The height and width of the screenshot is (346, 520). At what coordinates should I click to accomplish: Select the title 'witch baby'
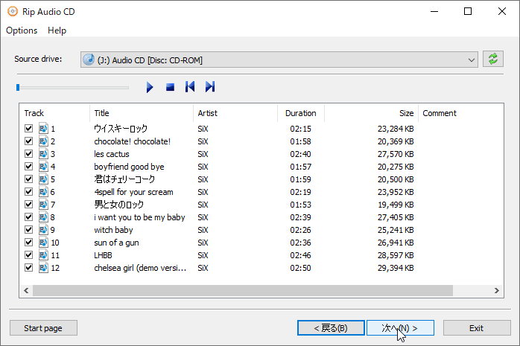coord(113,230)
